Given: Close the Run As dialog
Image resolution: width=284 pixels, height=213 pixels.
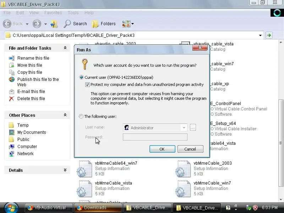Looking at the screenshot, I should [200, 48].
